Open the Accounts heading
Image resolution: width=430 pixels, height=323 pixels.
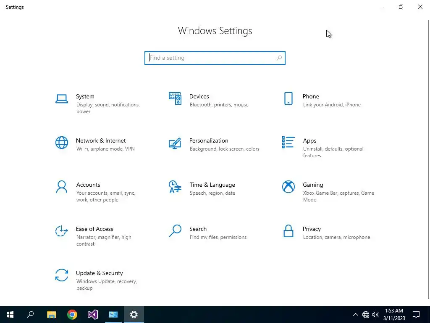point(88,185)
